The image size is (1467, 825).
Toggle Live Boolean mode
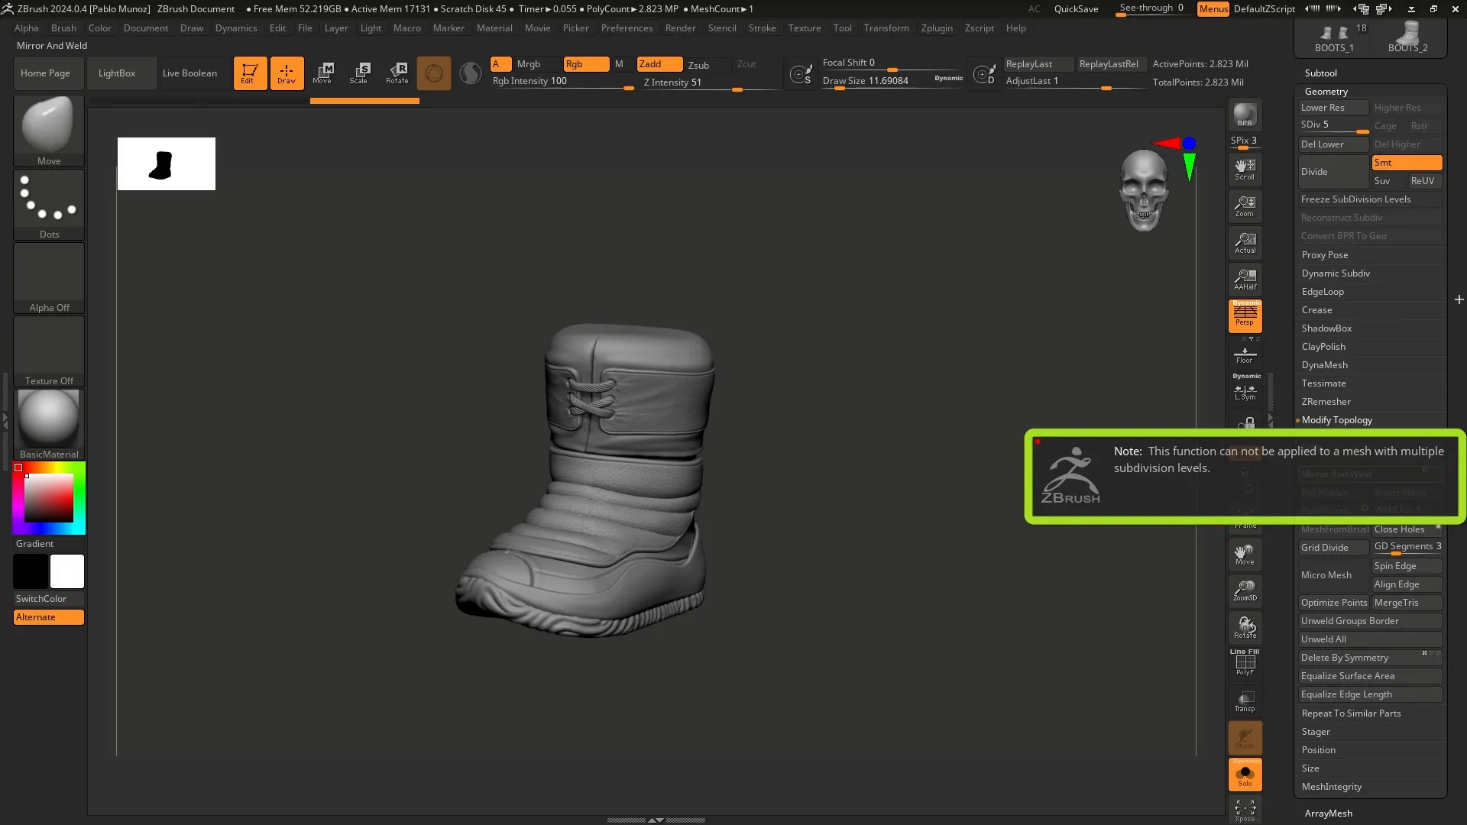[189, 73]
